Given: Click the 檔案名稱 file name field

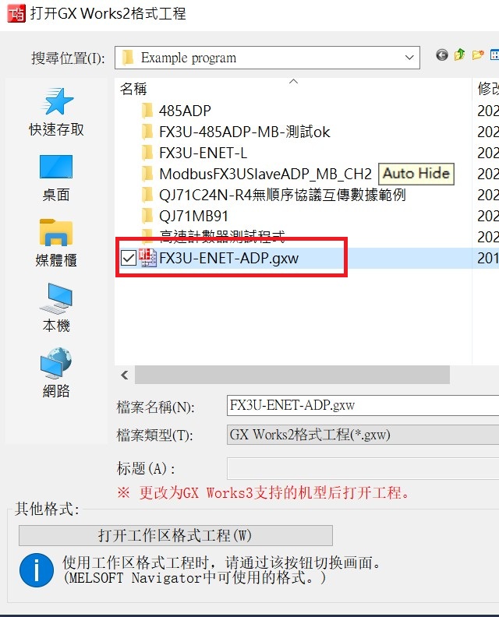Looking at the screenshot, I should (363, 405).
